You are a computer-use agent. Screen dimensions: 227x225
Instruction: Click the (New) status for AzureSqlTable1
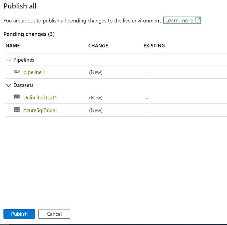point(96,110)
